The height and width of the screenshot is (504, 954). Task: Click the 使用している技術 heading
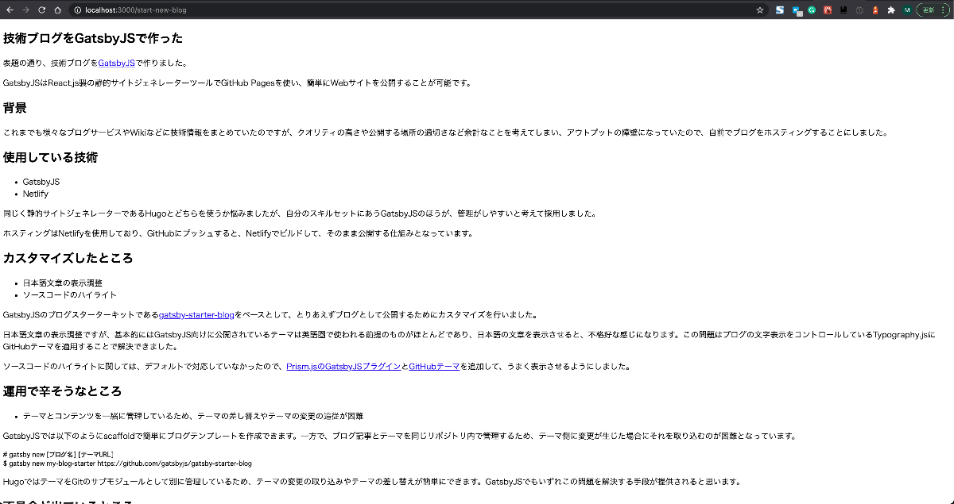click(51, 157)
